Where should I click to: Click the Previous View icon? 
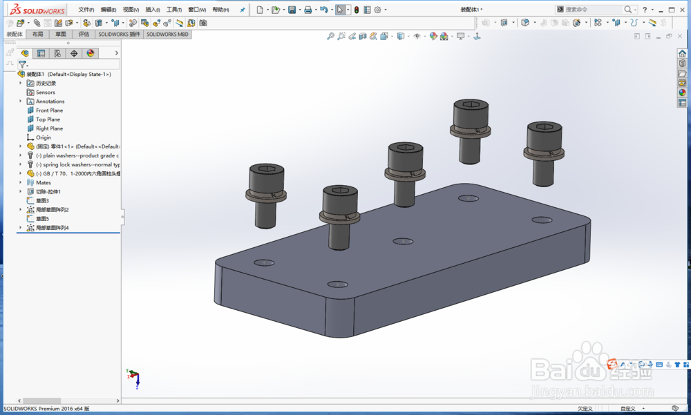(352, 36)
